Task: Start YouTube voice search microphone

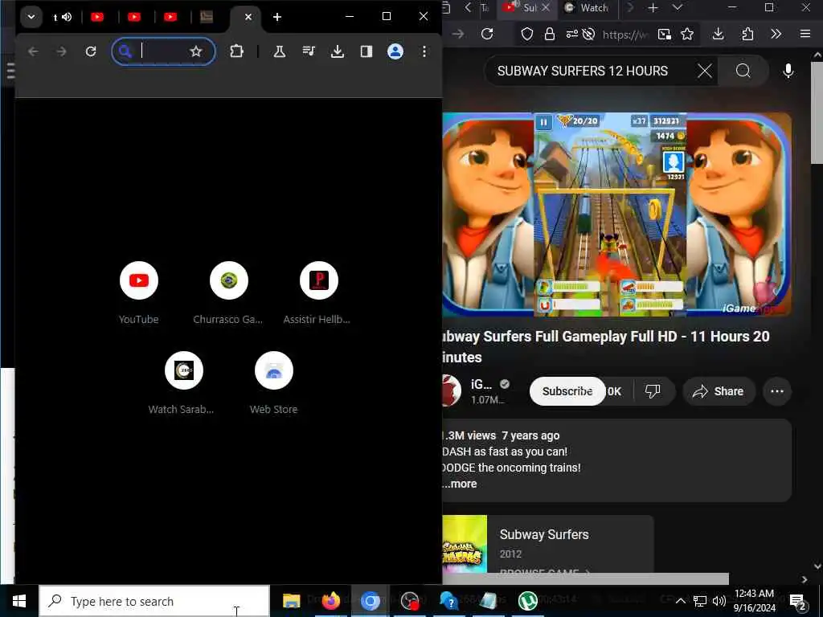Action: (x=788, y=71)
